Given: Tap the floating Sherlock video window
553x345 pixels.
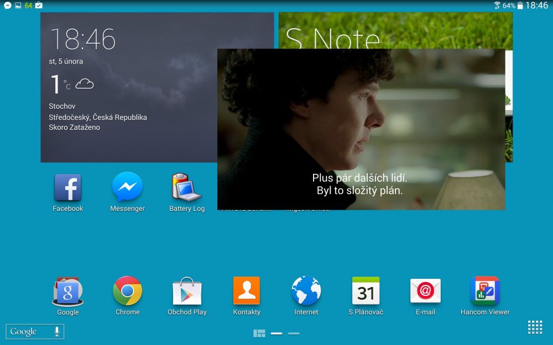Looking at the screenshot, I should (362, 130).
